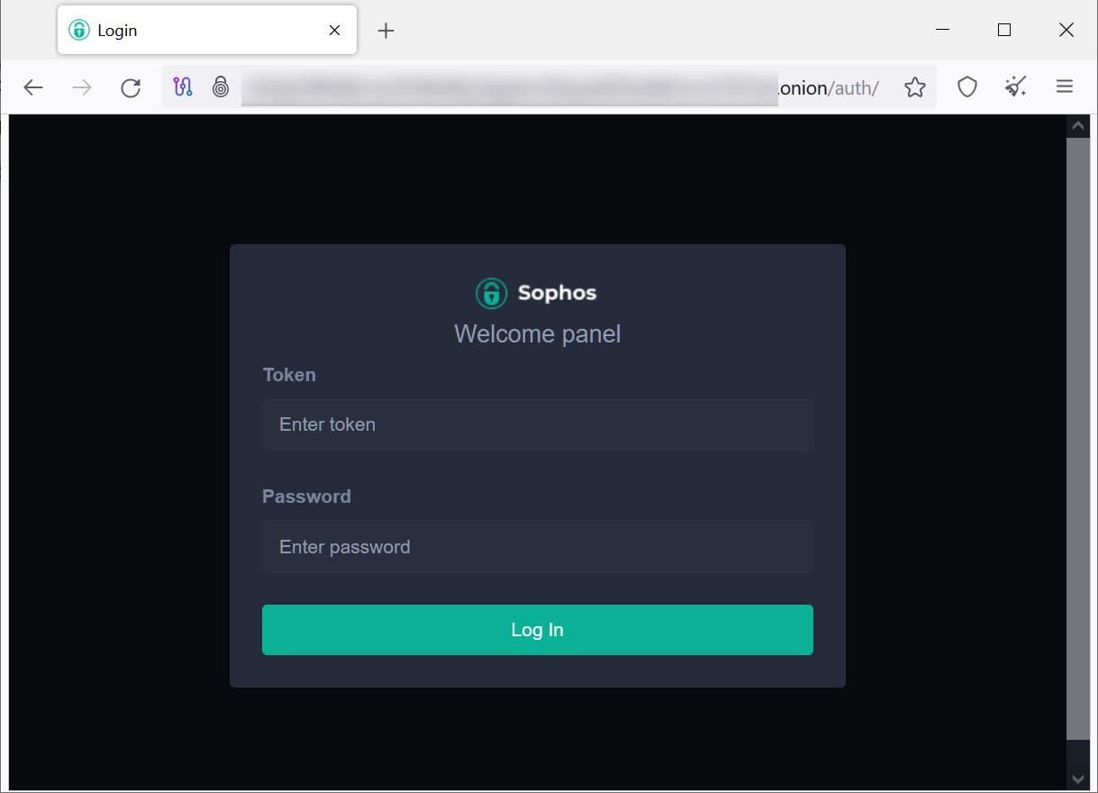The image size is (1098, 793).
Task: Click the Enter token input field
Action: click(537, 424)
